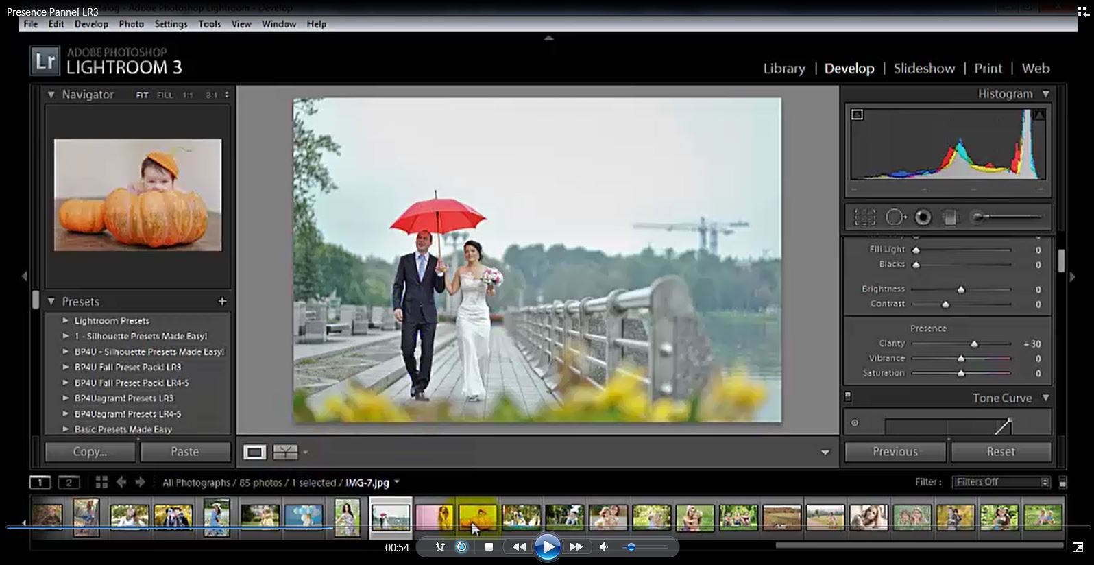Stop the video playback

click(489, 546)
